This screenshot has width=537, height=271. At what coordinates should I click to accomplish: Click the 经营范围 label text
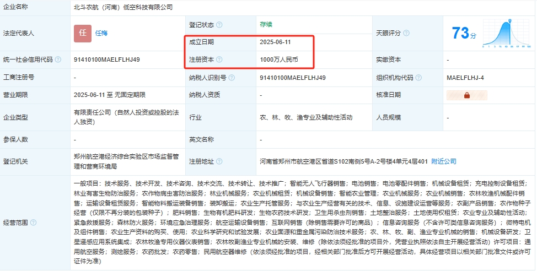tap(15, 223)
